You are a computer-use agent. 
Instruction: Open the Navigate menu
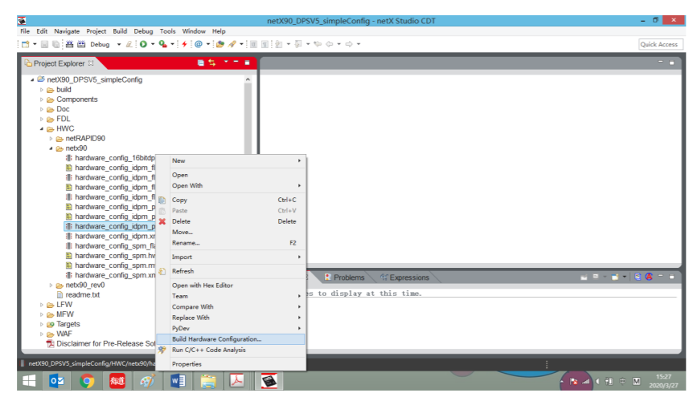coord(67,31)
